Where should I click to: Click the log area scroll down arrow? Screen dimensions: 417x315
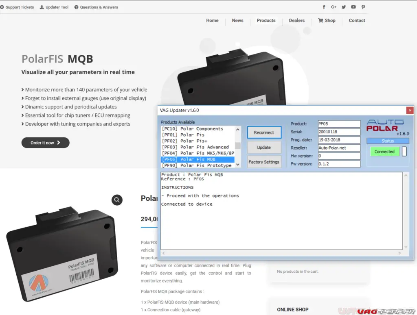(406, 247)
